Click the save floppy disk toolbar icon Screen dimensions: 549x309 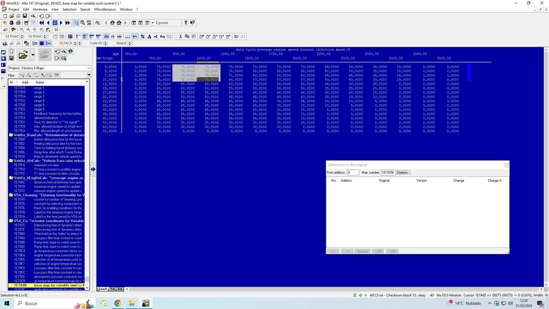25,16
